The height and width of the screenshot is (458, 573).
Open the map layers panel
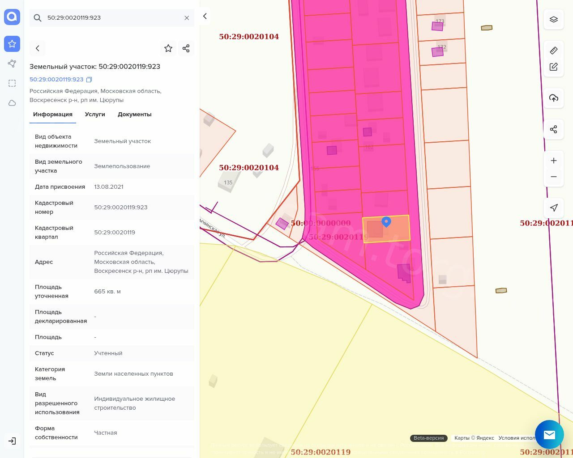pos(554,19)
